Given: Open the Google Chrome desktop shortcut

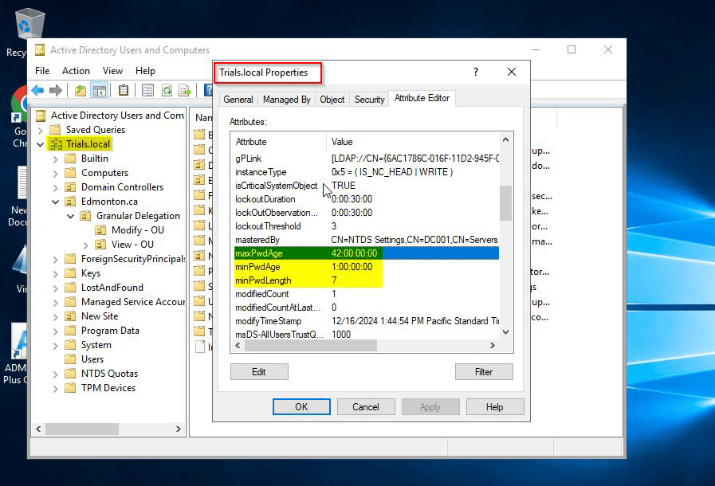Looking at the screenshot, I should click(x=19, y=104).
